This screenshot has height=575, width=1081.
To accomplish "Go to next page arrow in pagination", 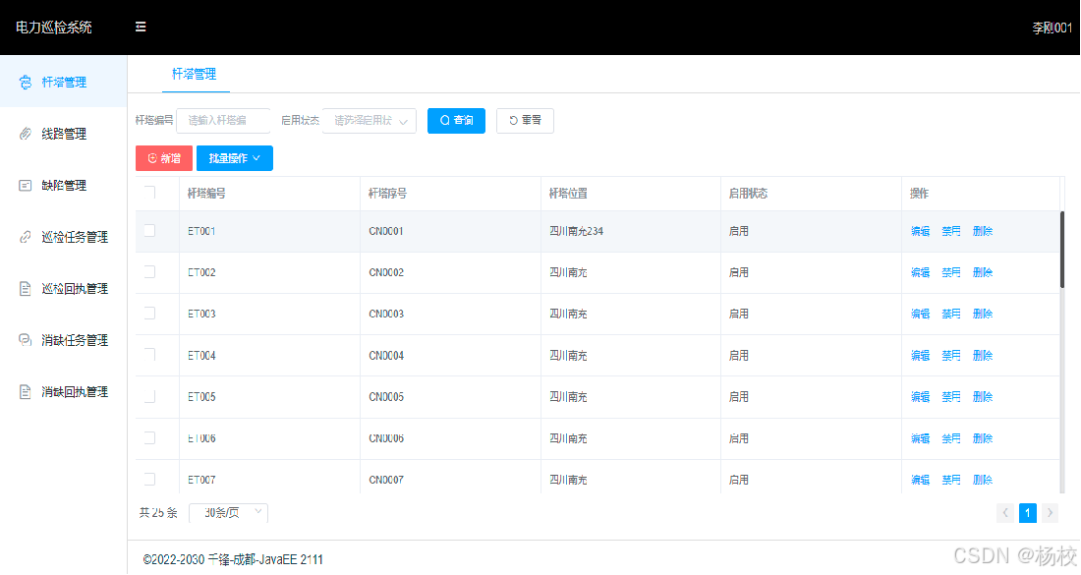I will 1050,512.
